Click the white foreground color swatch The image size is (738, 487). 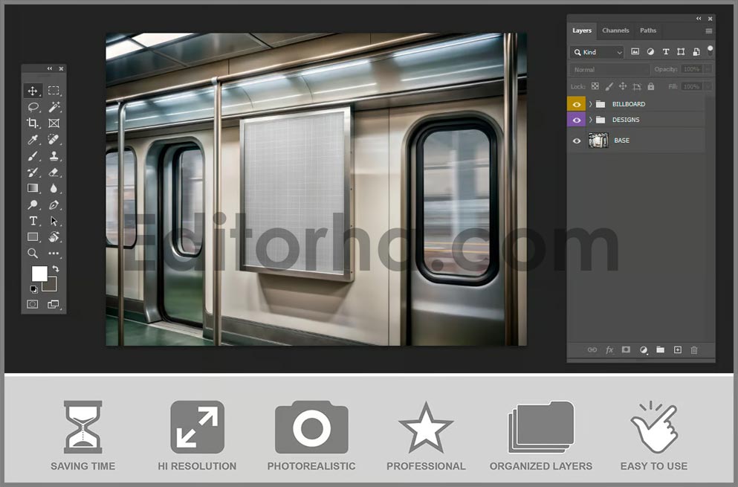(x=39, y=274)
